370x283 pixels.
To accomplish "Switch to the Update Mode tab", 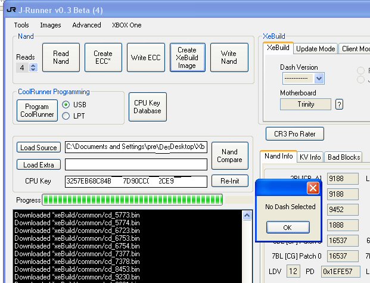I will 316,49.
